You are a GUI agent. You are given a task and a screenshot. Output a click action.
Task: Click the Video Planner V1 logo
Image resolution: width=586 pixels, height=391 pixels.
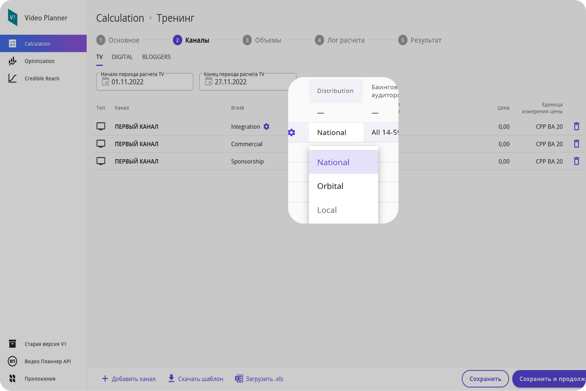point(13,18)
